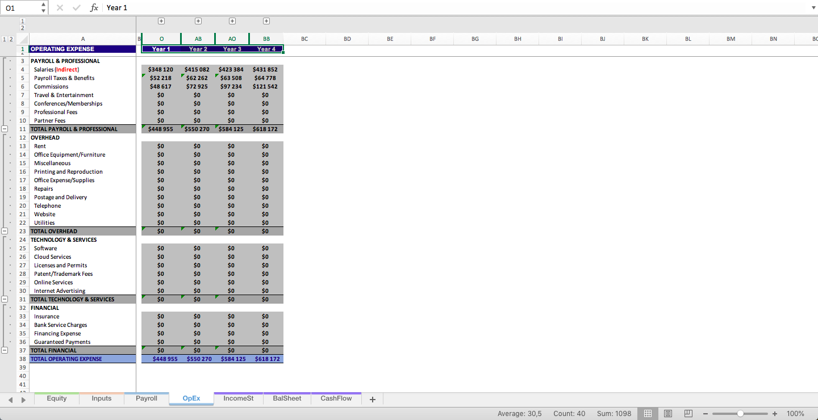Switch to Page Layout view icon
818x420 pixels.
[668, 414]
